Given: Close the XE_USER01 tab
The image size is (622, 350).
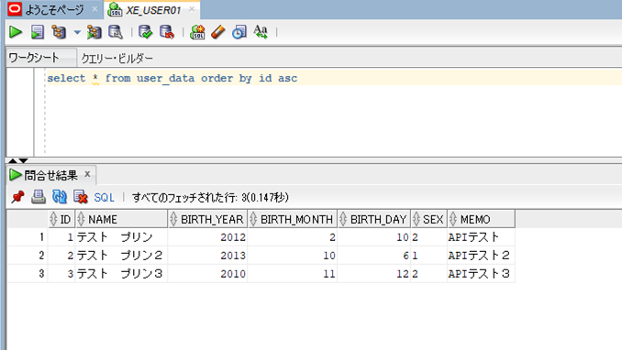Looking at the screenshot, I should point(192,9).
